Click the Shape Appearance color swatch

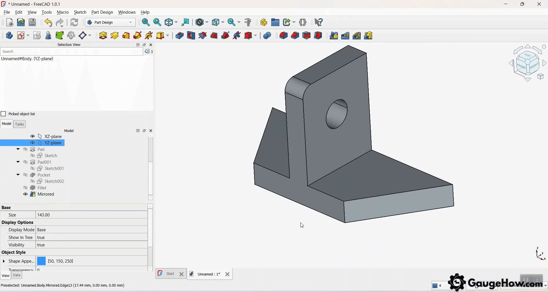coord(41,261)
